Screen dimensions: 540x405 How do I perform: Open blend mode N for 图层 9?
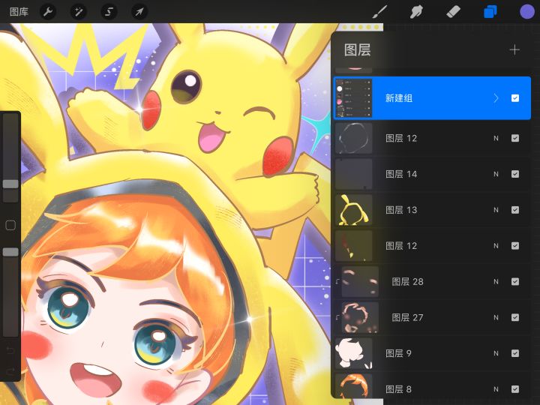[x=496, y=353]
